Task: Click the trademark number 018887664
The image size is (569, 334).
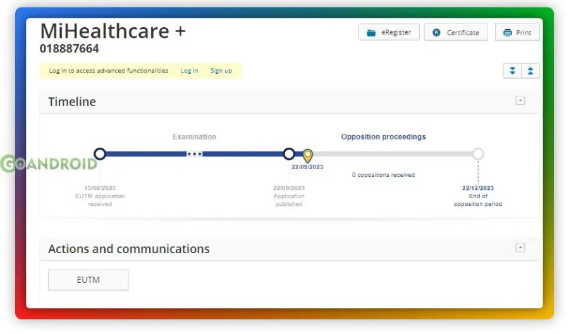Action: point(70,49)
